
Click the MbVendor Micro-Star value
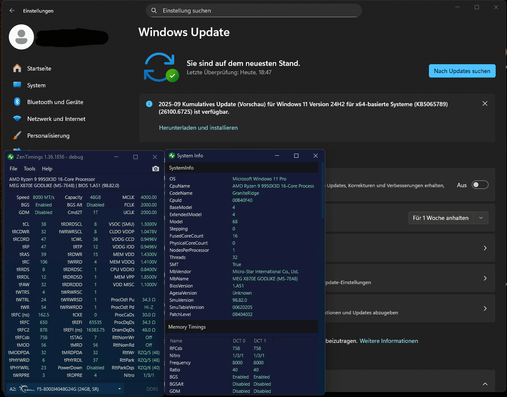pyautogui.click(x=266, y=272)
